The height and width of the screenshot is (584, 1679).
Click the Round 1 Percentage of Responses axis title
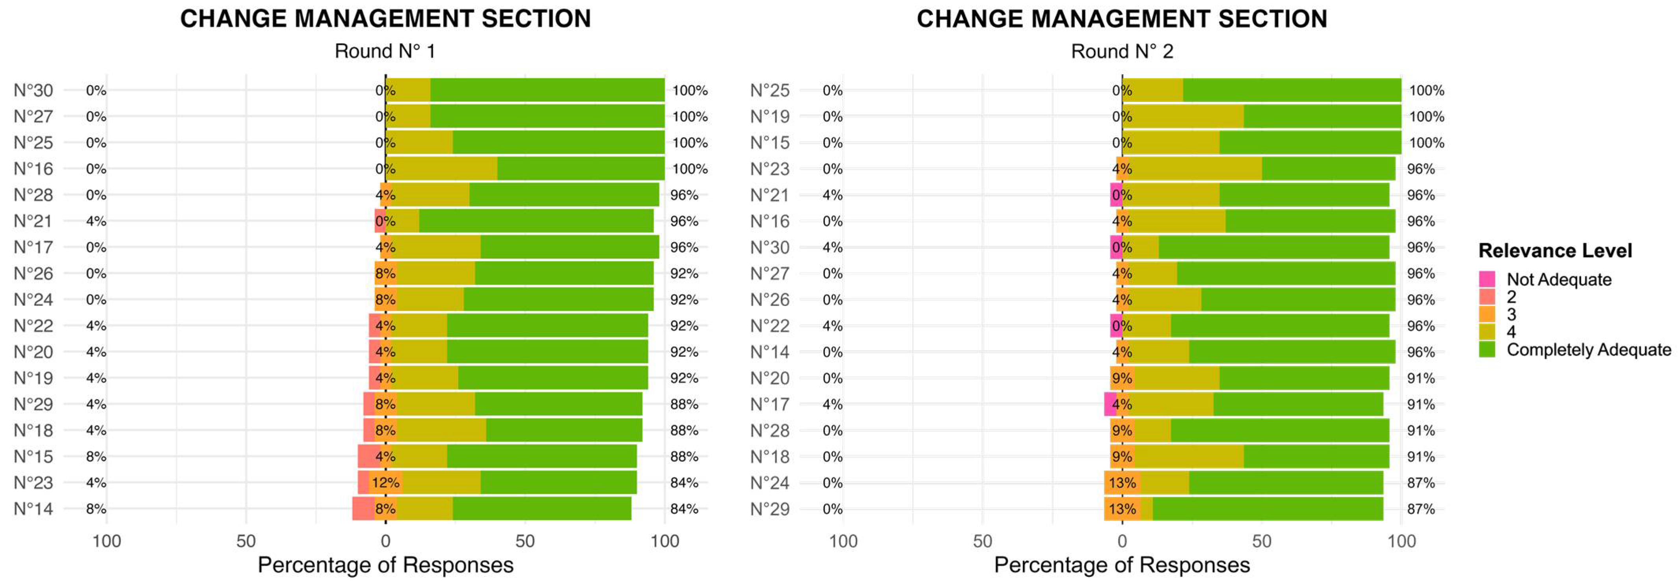coord(385,564)
